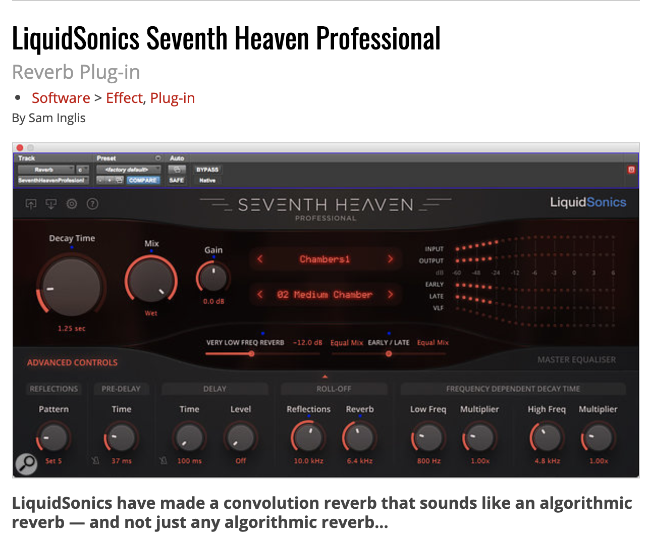Open the Reverb track selector dropdown
The height and width of the screenshot is (536, 651).
click(46, 170)
